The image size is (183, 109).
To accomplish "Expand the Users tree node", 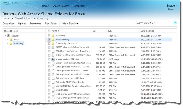I will [7, 40].
